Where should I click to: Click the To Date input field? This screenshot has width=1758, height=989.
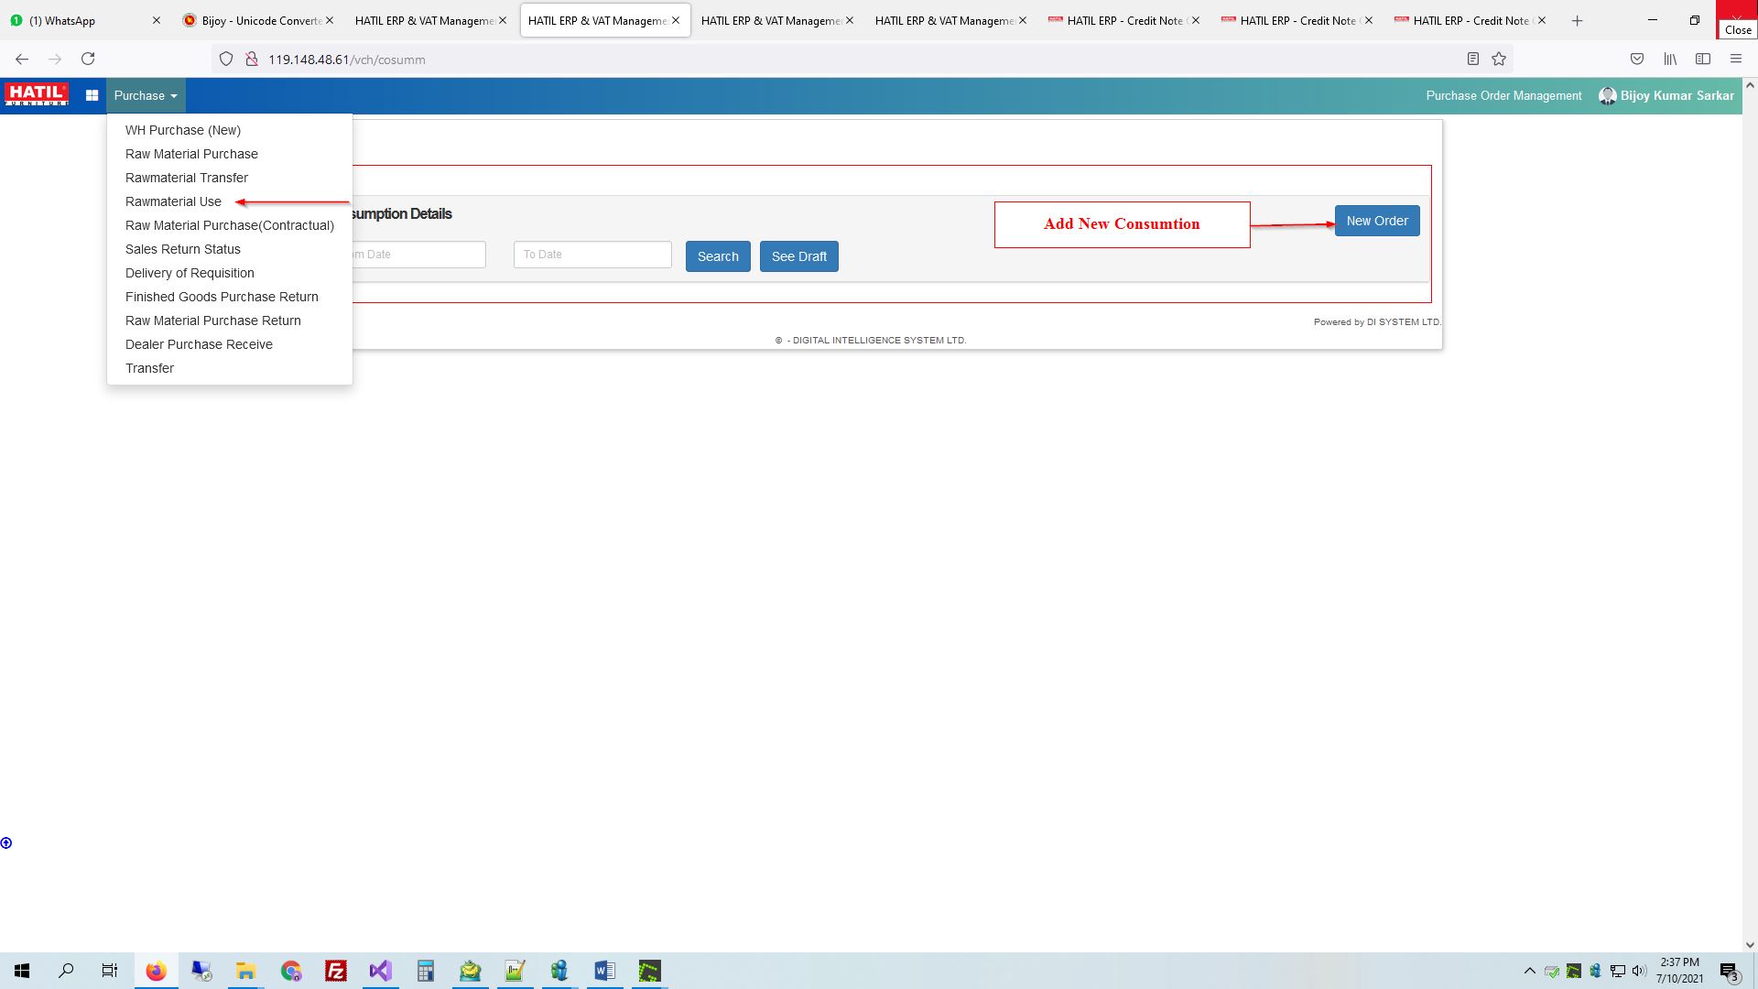click(x=591, y=254)
